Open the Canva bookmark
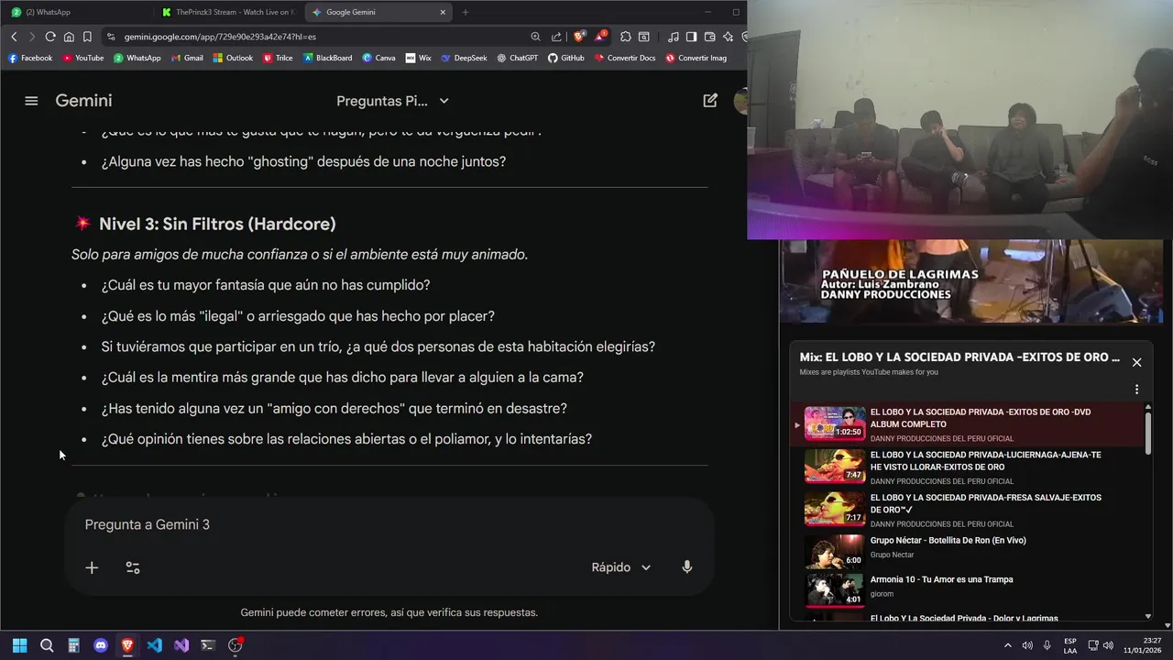Viewport: 1173px width, 660px height. (379, 58)
